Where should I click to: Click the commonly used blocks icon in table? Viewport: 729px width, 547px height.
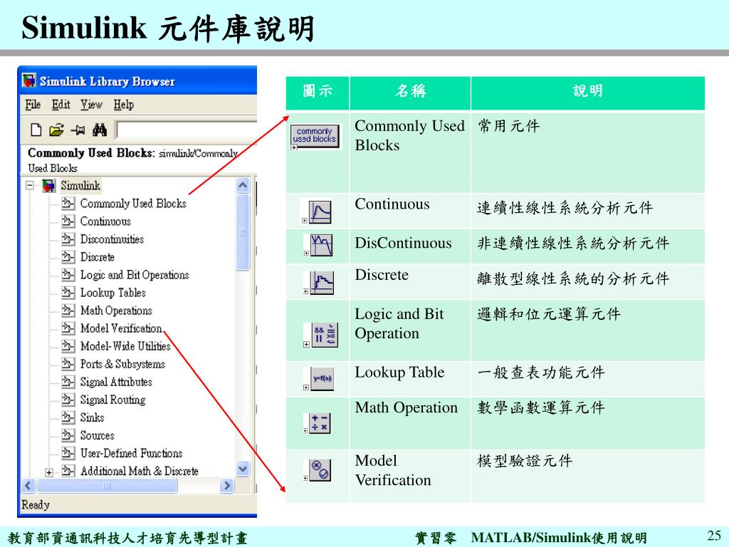pos(315,136)
